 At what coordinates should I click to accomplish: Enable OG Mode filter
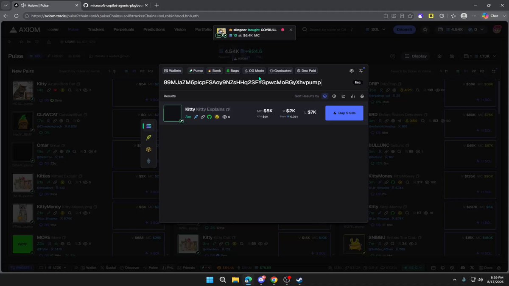(x=254, y=71)
